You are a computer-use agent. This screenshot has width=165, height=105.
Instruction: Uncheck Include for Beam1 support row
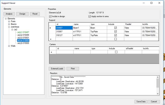116,28
